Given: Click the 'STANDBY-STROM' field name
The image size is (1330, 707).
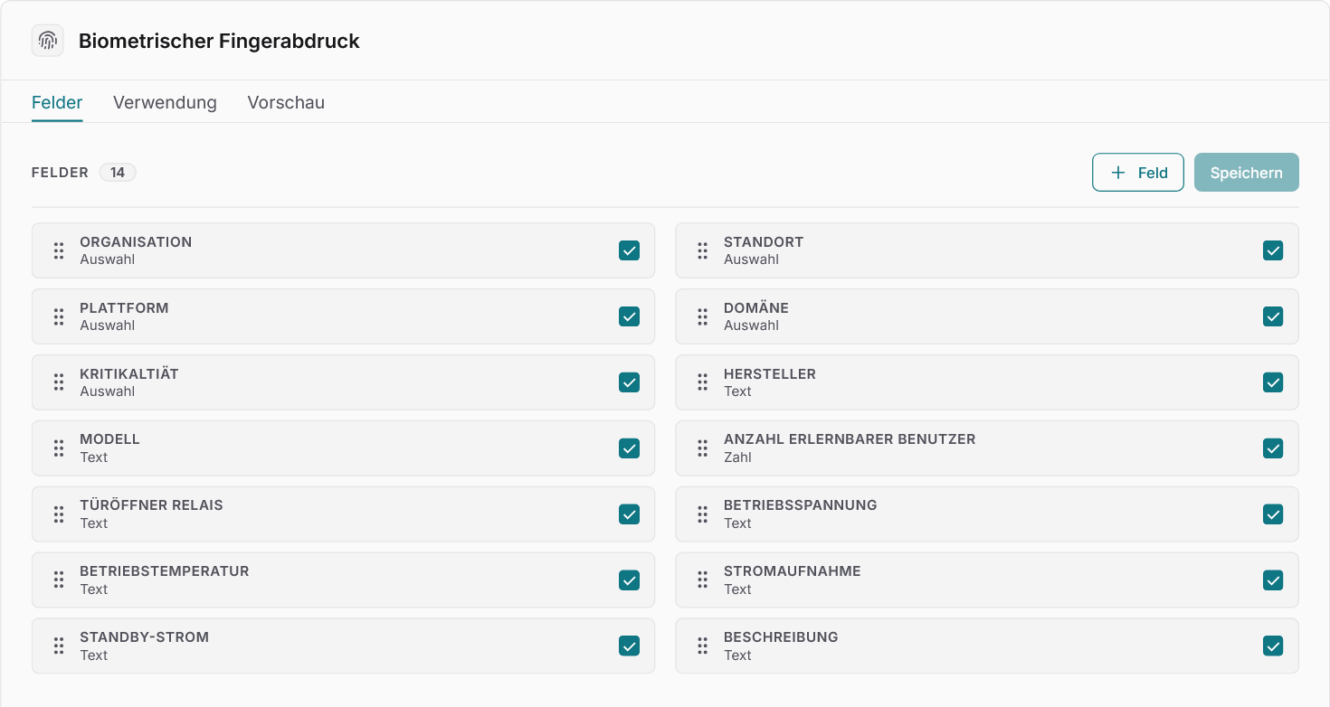Looking at the screenshot, I should click(145, 637).
